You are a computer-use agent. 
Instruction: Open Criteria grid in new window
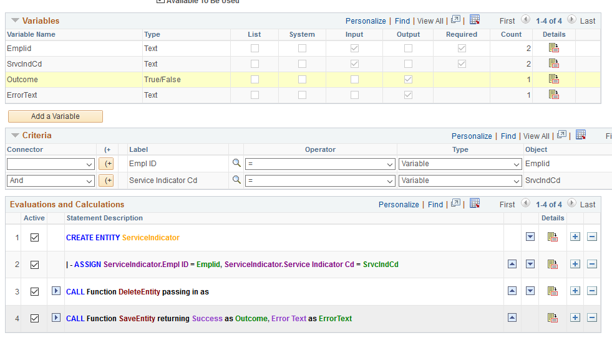coord(561,134)
